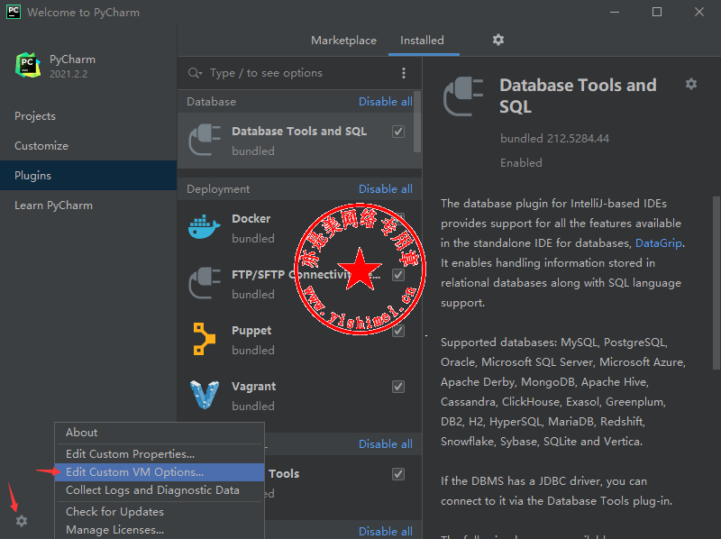Click the PyCharm logo in sidebar
This screenshot has width=721, height=539.
point(28,65)
